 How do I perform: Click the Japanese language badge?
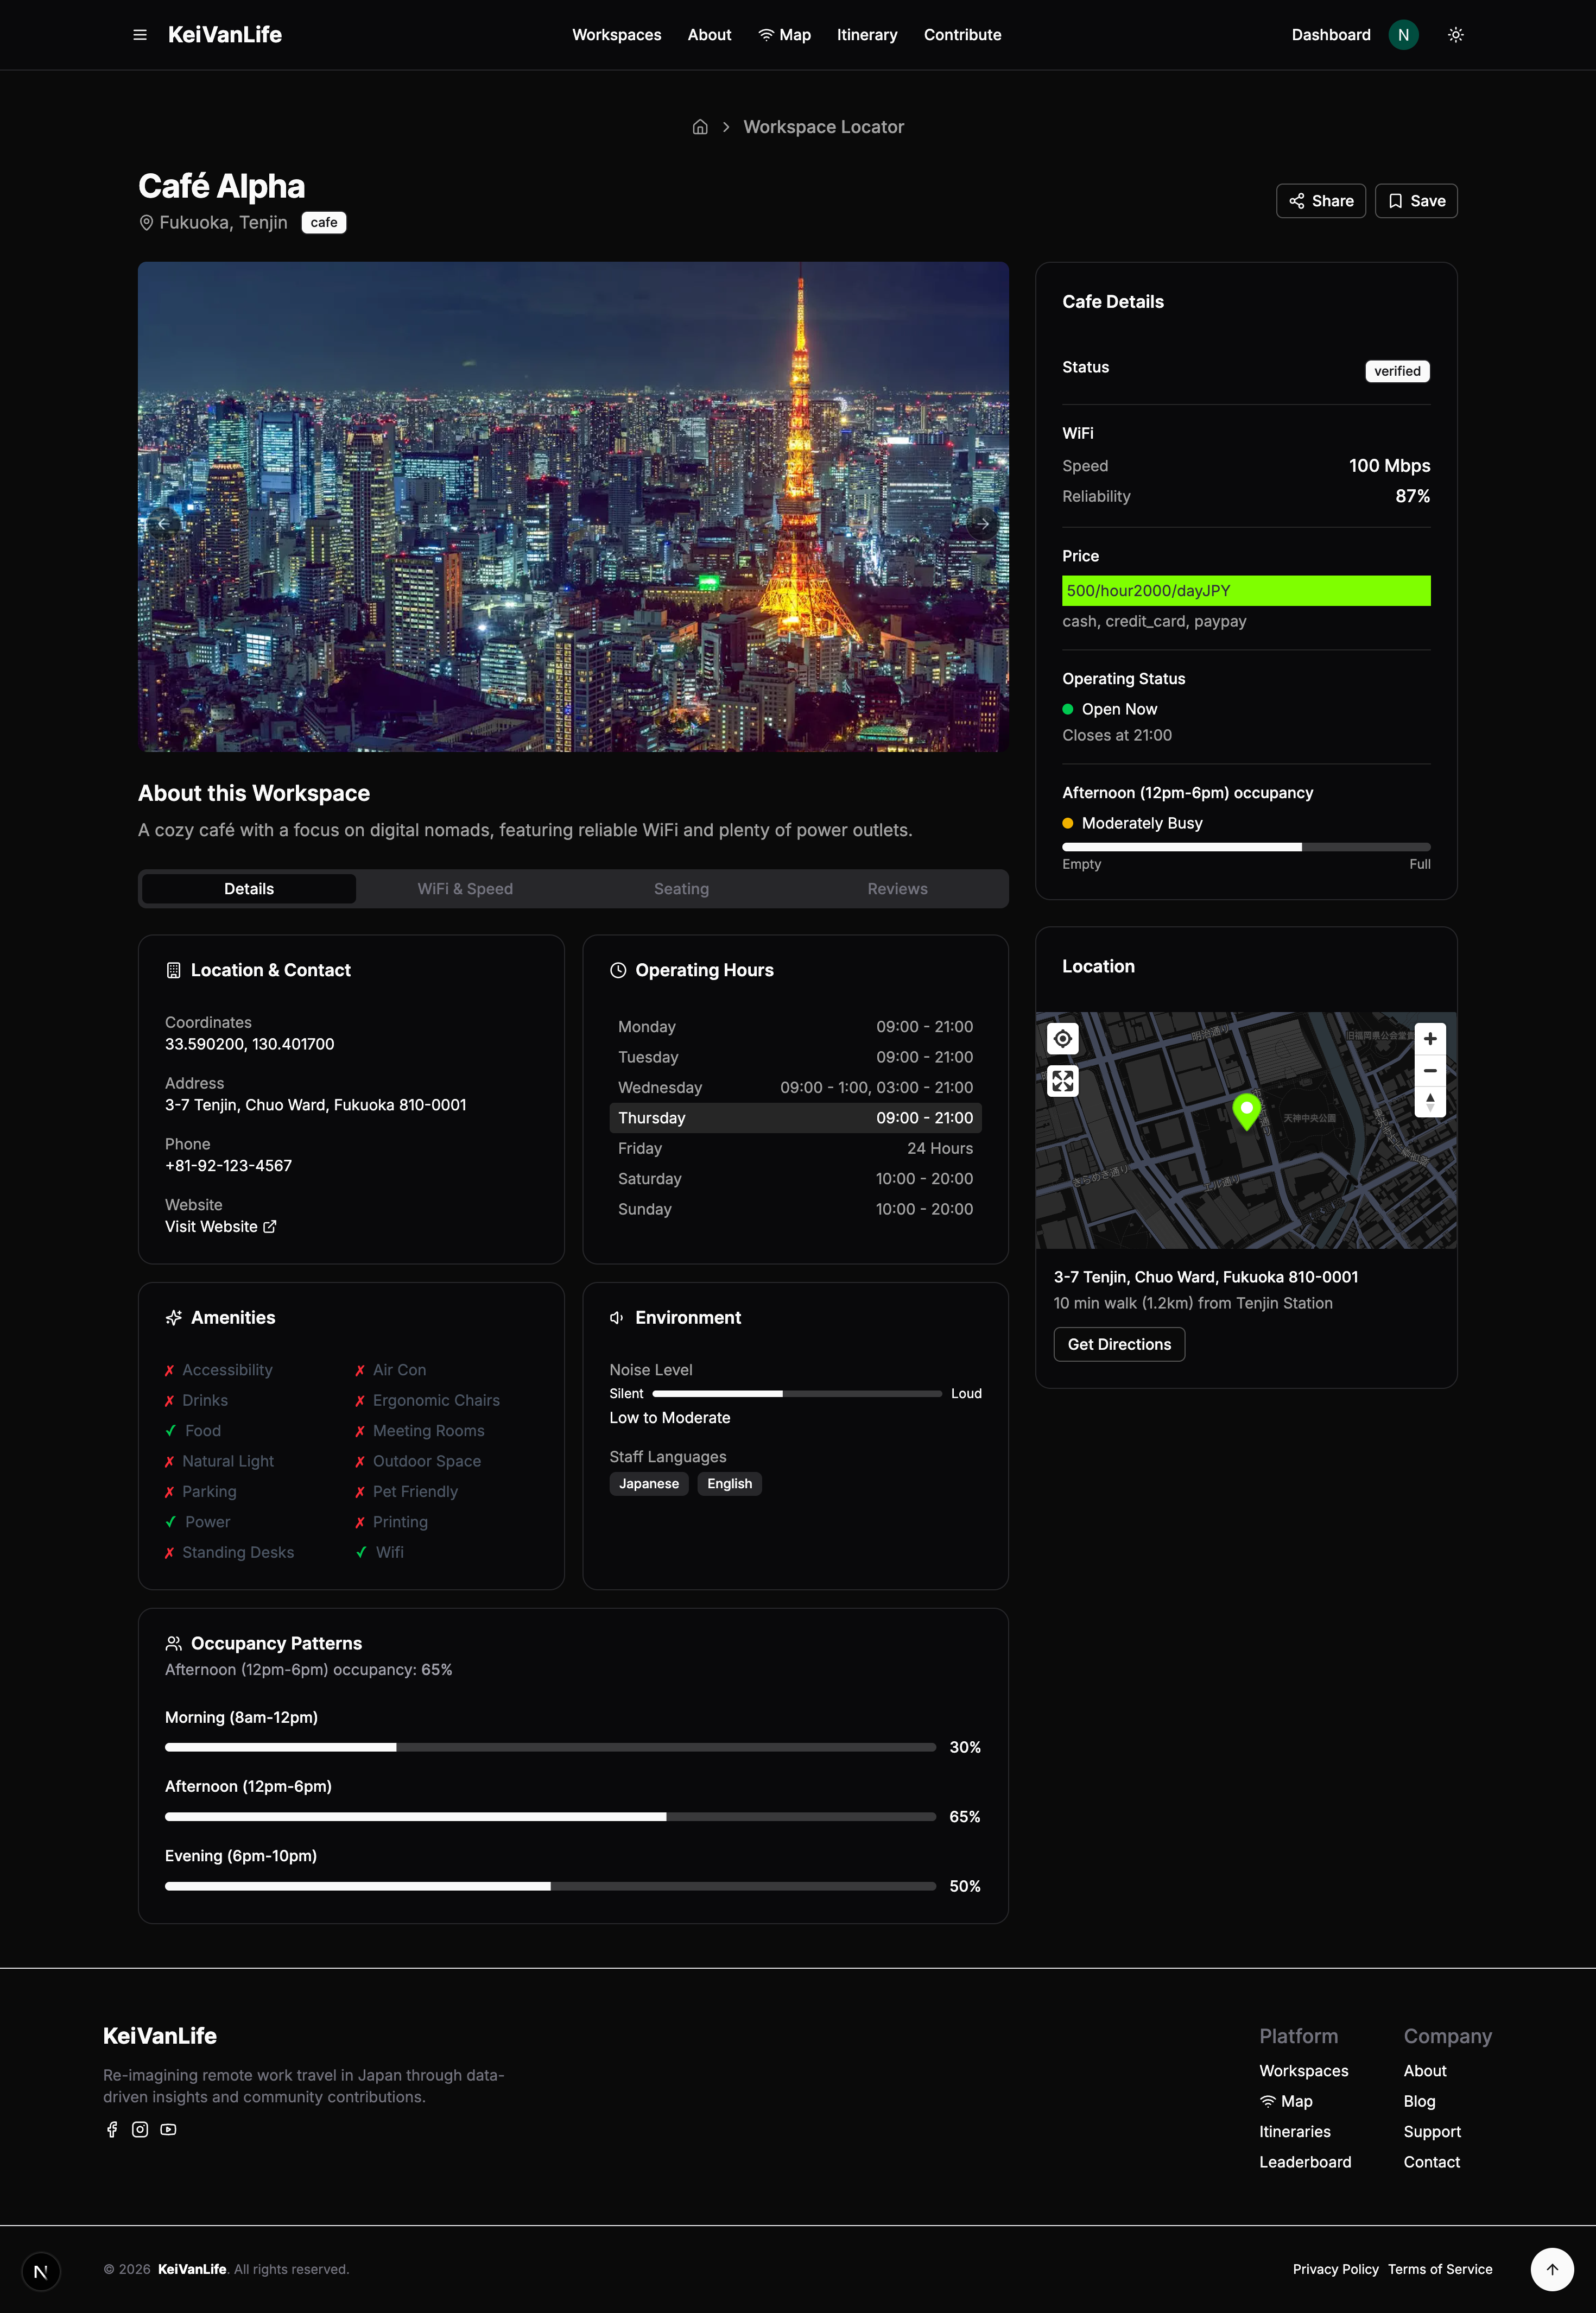649,1484
